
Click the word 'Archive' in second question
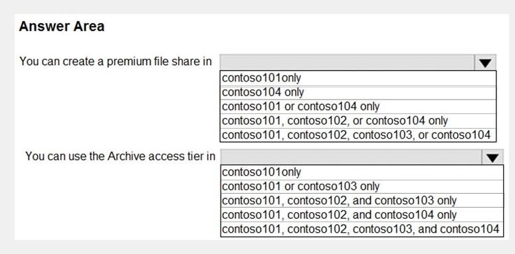(126, 156)
